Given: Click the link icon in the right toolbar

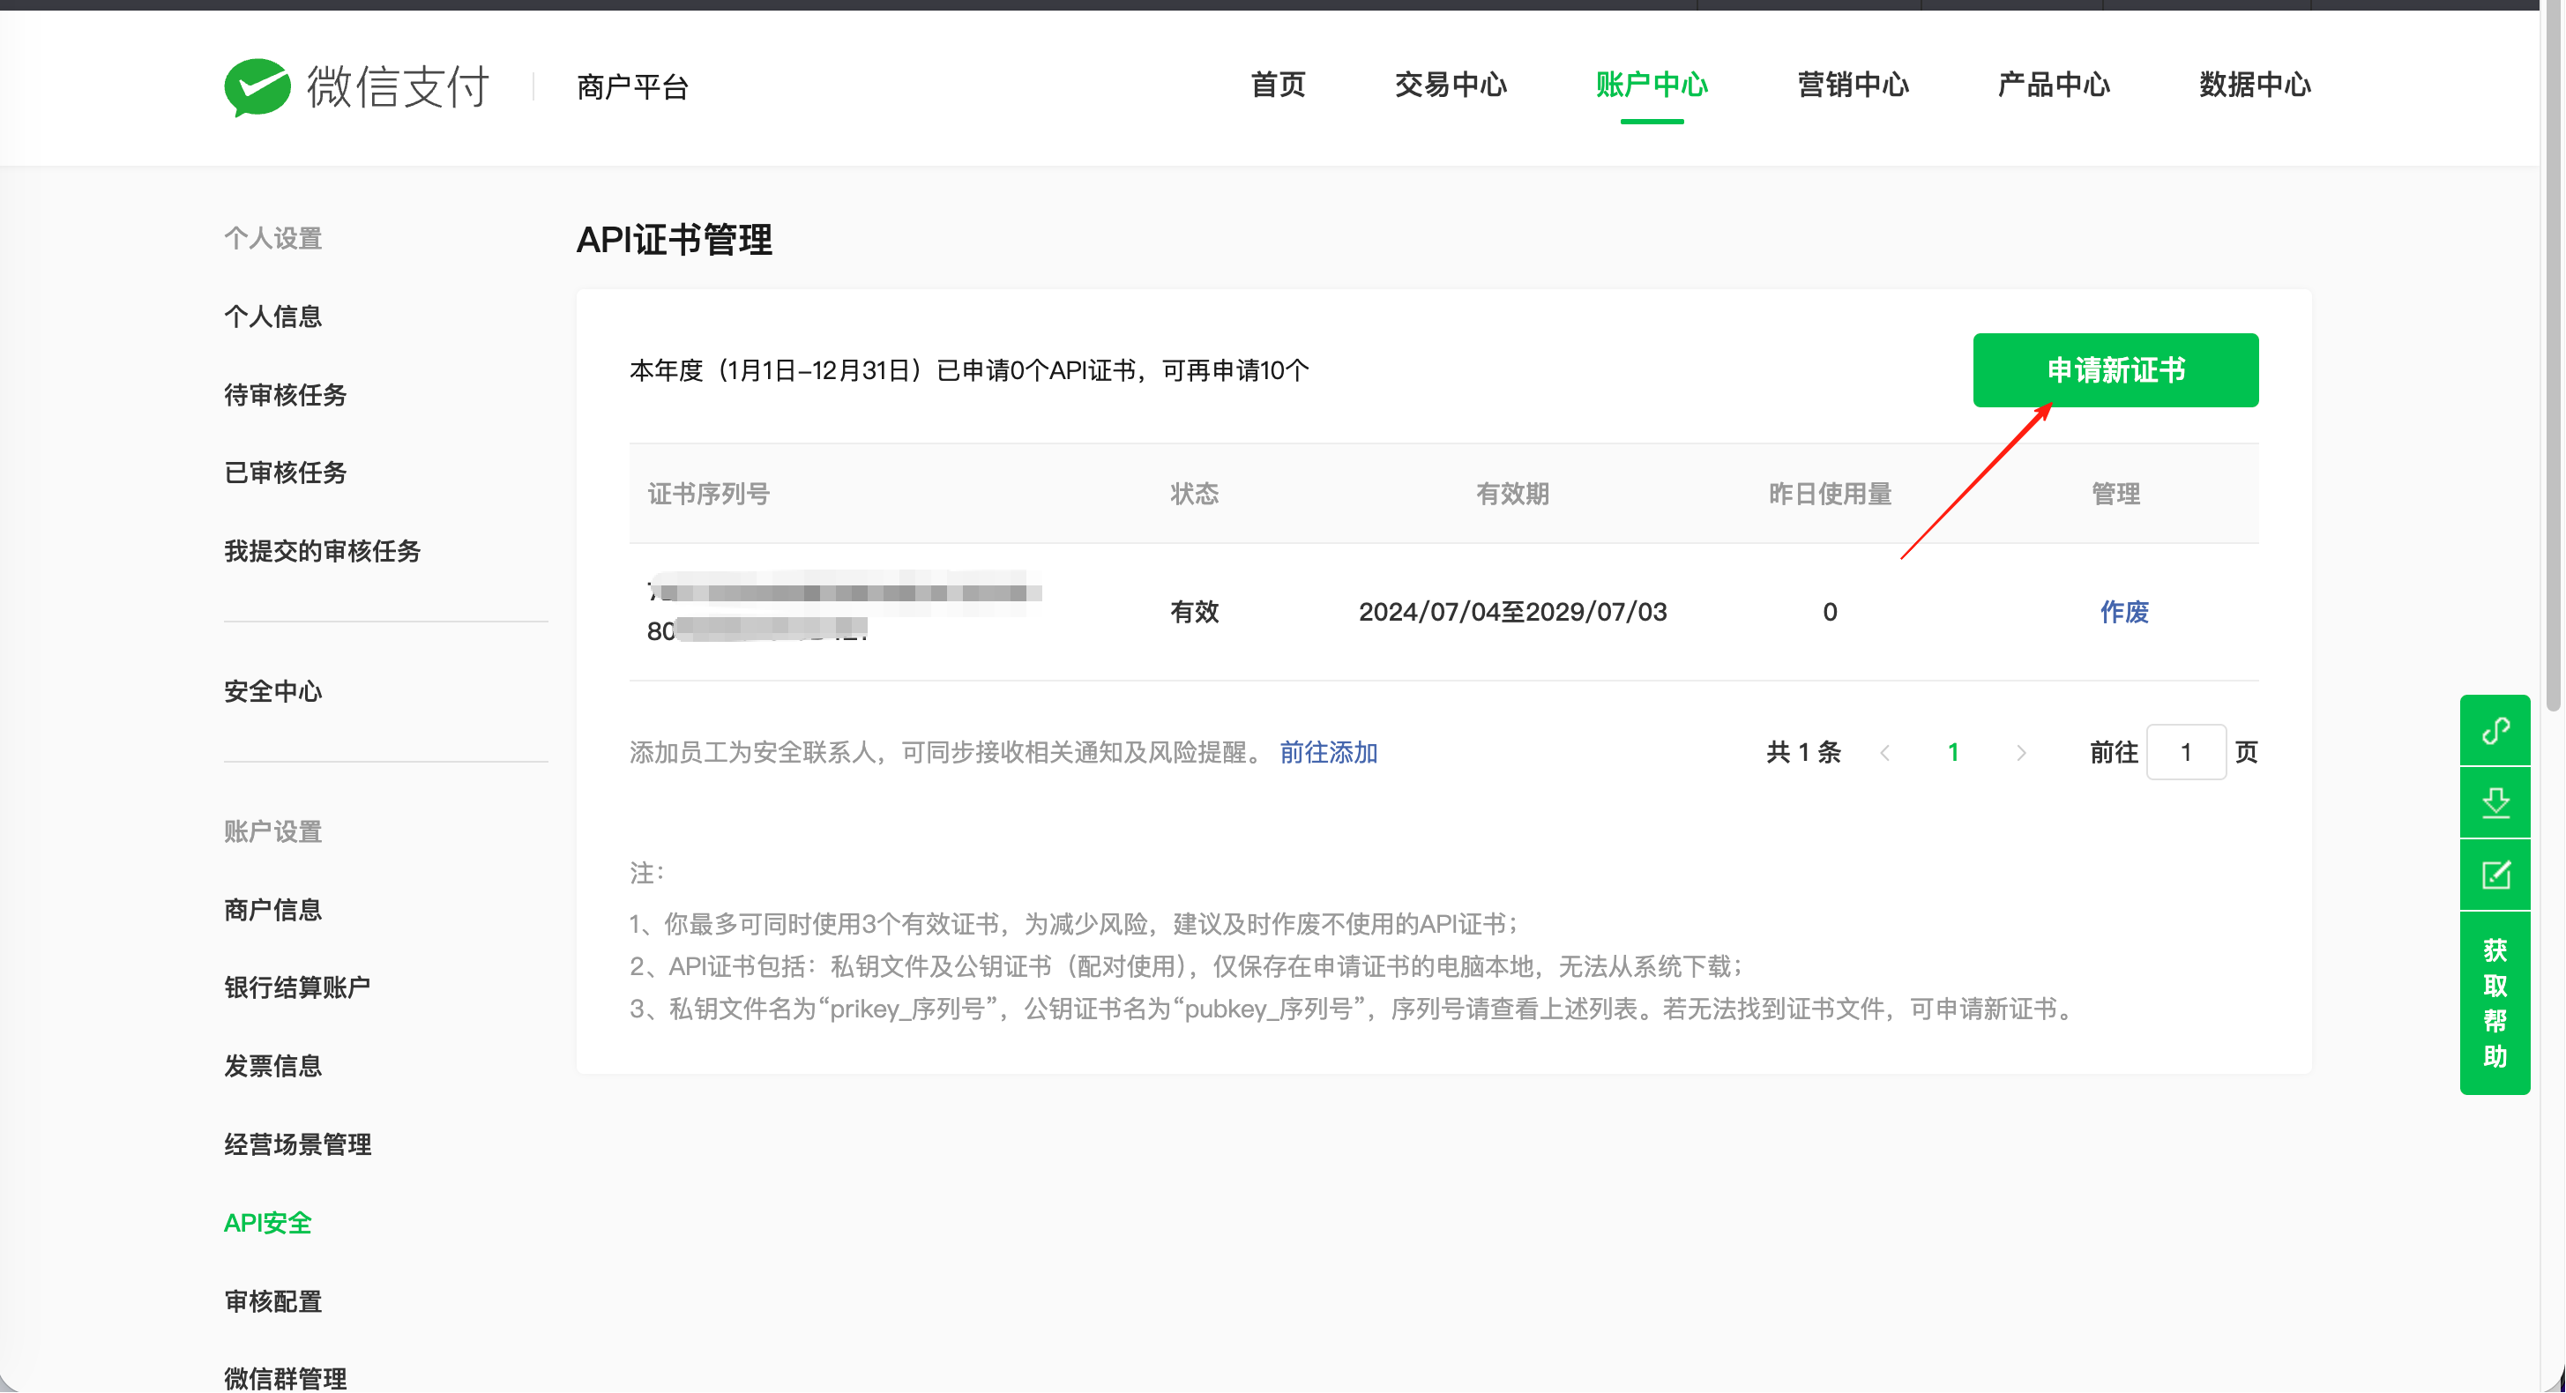Looking at the screenshot, I should 2495,731.
